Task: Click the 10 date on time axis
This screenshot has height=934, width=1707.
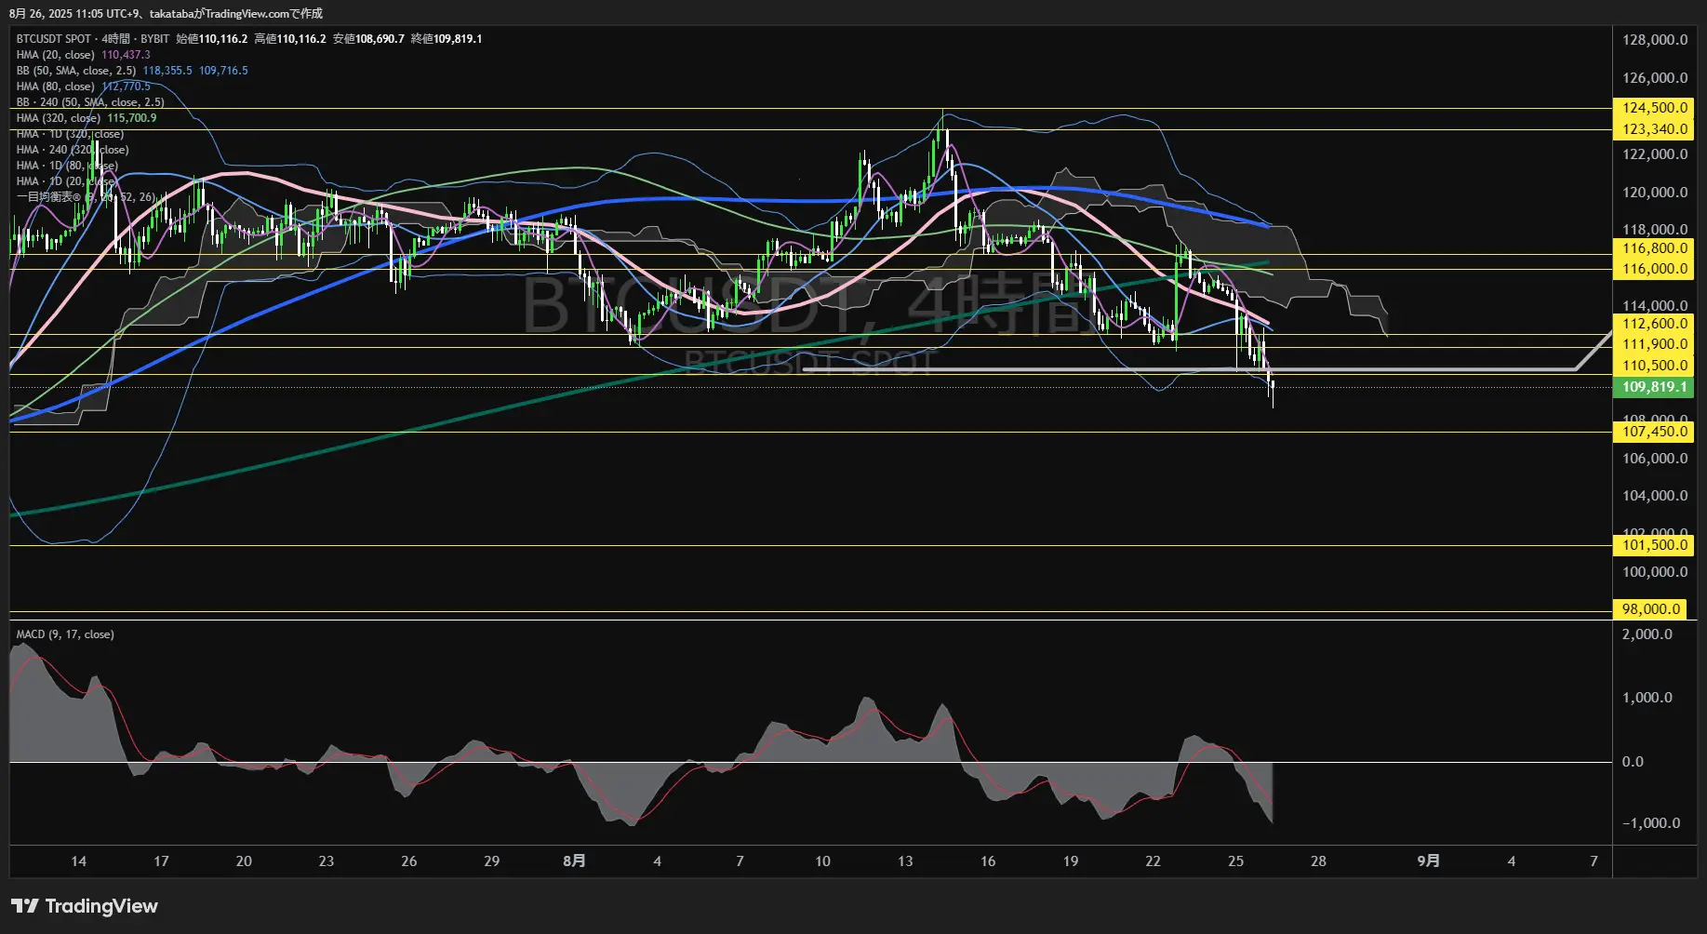Action: pos(822,861)
